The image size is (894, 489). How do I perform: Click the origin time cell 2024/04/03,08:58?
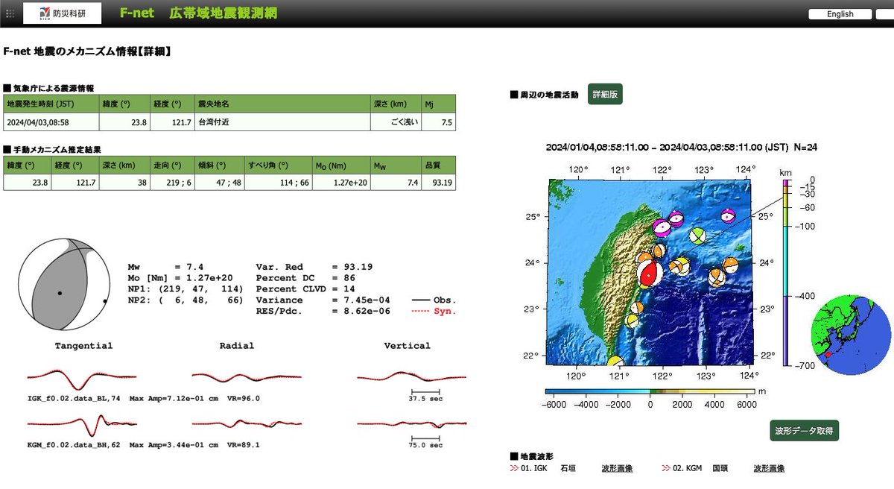(51, 122)
